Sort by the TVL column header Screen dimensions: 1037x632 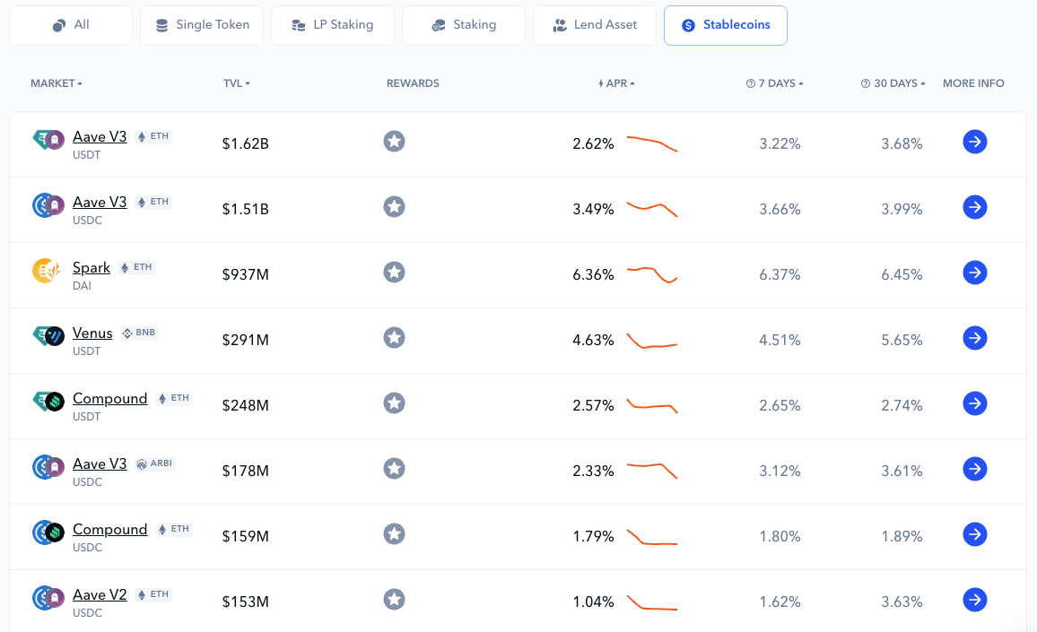coord(236,83)
